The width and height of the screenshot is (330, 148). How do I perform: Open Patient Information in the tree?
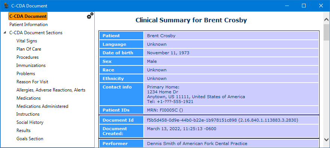(x=28, y=25)
